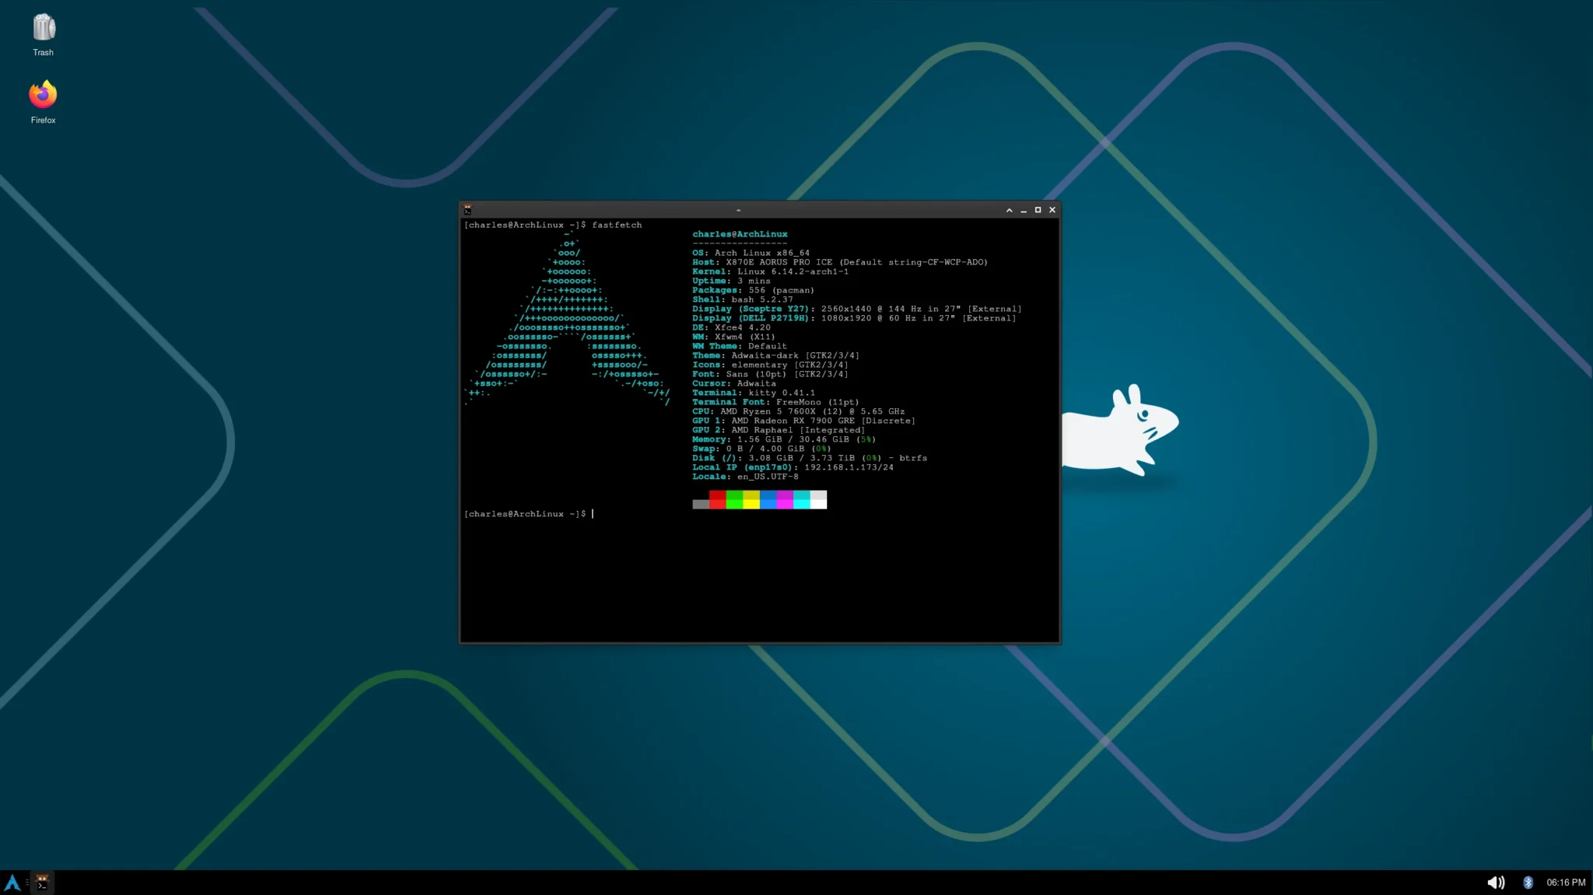Open the Bluetooth tray applet
Screen dimensions: 1593x895
click(1528, 883)
